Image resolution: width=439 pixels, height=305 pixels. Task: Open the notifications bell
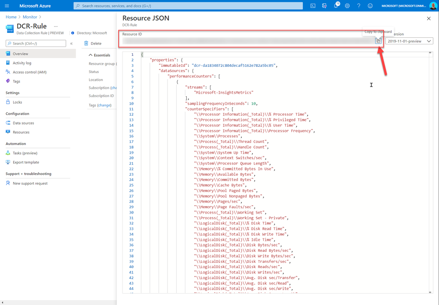pos(336,6)
